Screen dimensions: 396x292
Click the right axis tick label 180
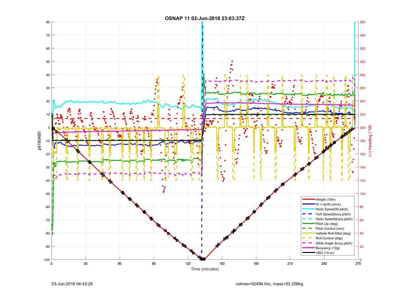click(x=363, y=141)
